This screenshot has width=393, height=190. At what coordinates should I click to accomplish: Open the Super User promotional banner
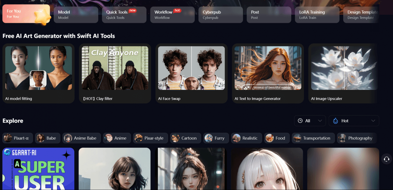(38, 169)
